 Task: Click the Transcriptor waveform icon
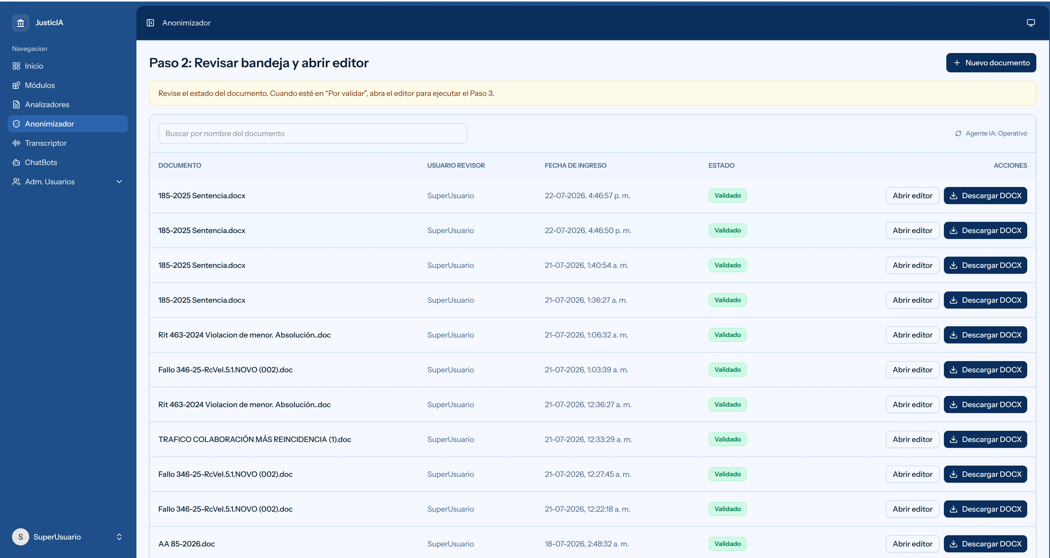click(x=16, y=143)
